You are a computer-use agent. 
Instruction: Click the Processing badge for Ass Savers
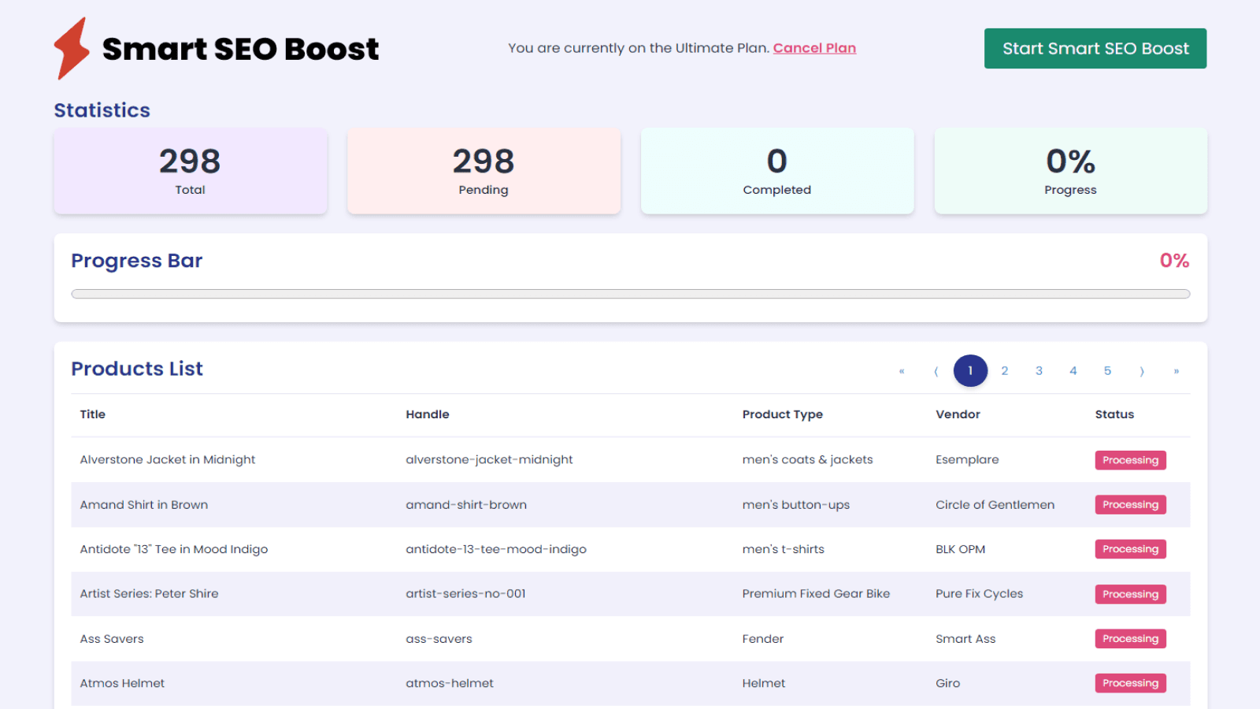click(1130, 638)
